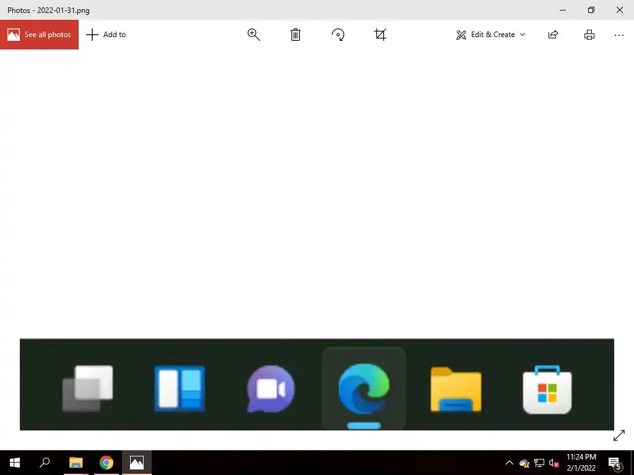The width and height of the screenshot is (634, 475).
Task: Open the Add to menu
Action: pyautogui.click(x=106, y=35)
